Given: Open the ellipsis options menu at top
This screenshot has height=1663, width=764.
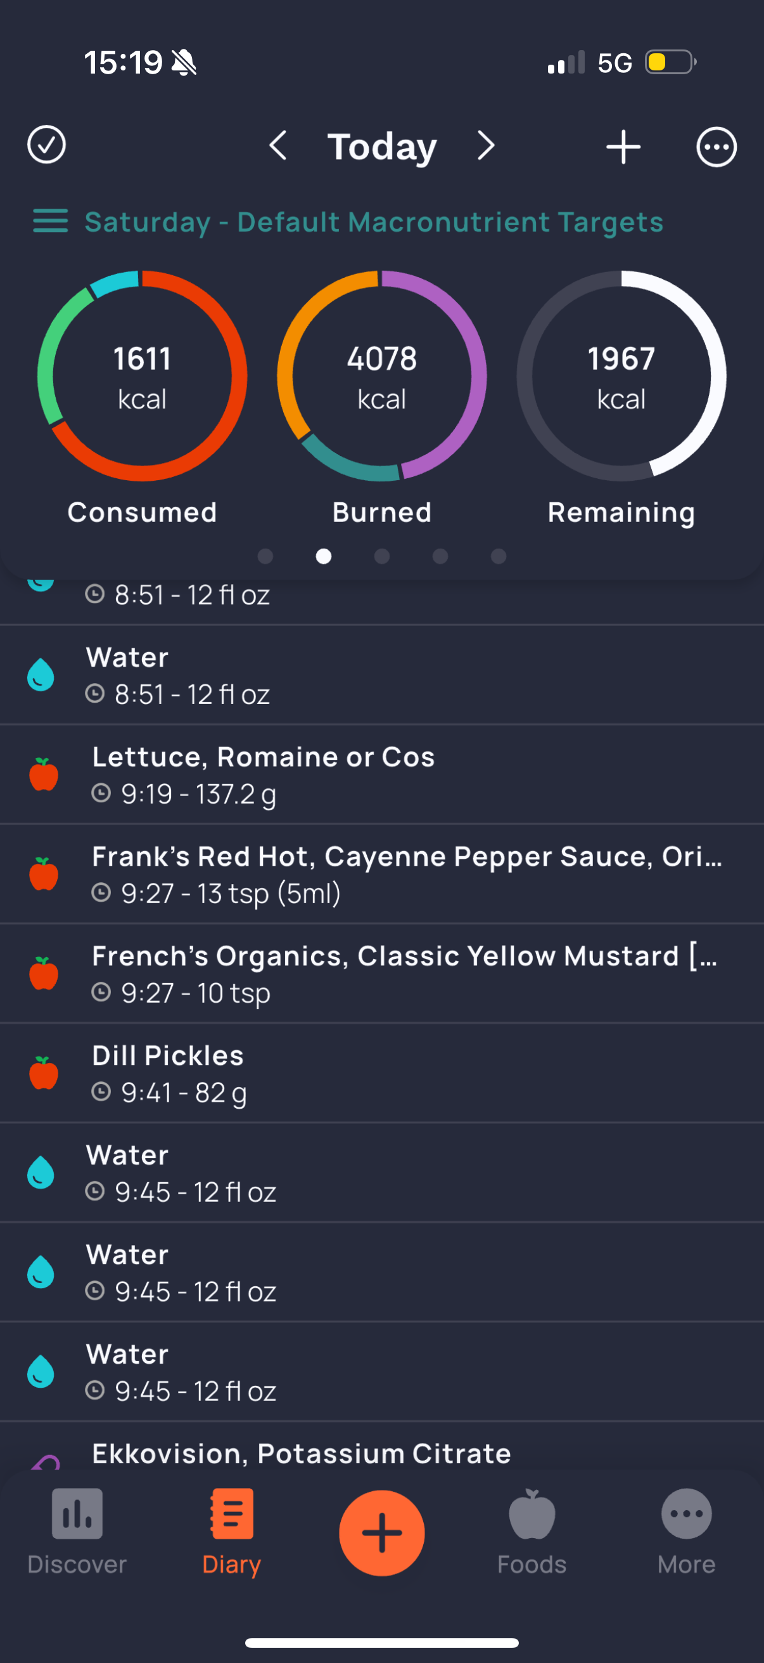Looking at the screenshot, I should pyautogui.click(x=716, y=147).
